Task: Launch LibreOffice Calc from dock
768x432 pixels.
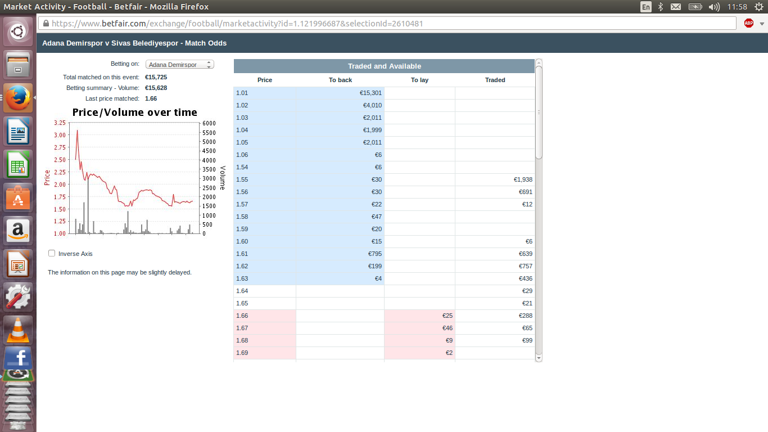Action: pyautogui.click(x=19, y=164)
